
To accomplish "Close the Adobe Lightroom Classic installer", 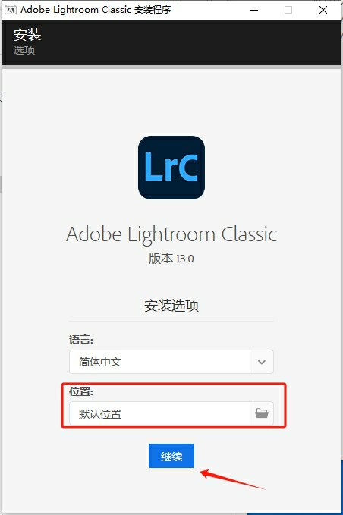I will 323,10.
